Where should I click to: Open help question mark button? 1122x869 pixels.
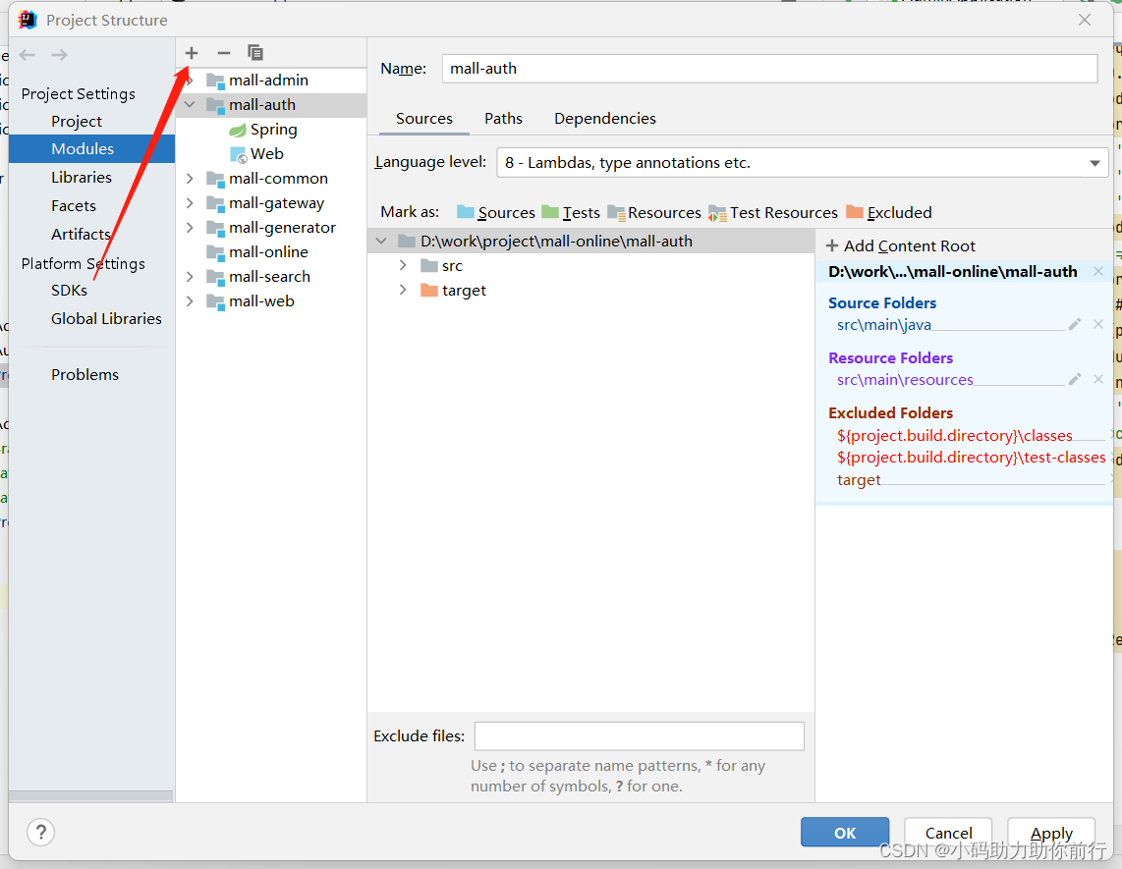pyautogui.click(x=41, y=832)
